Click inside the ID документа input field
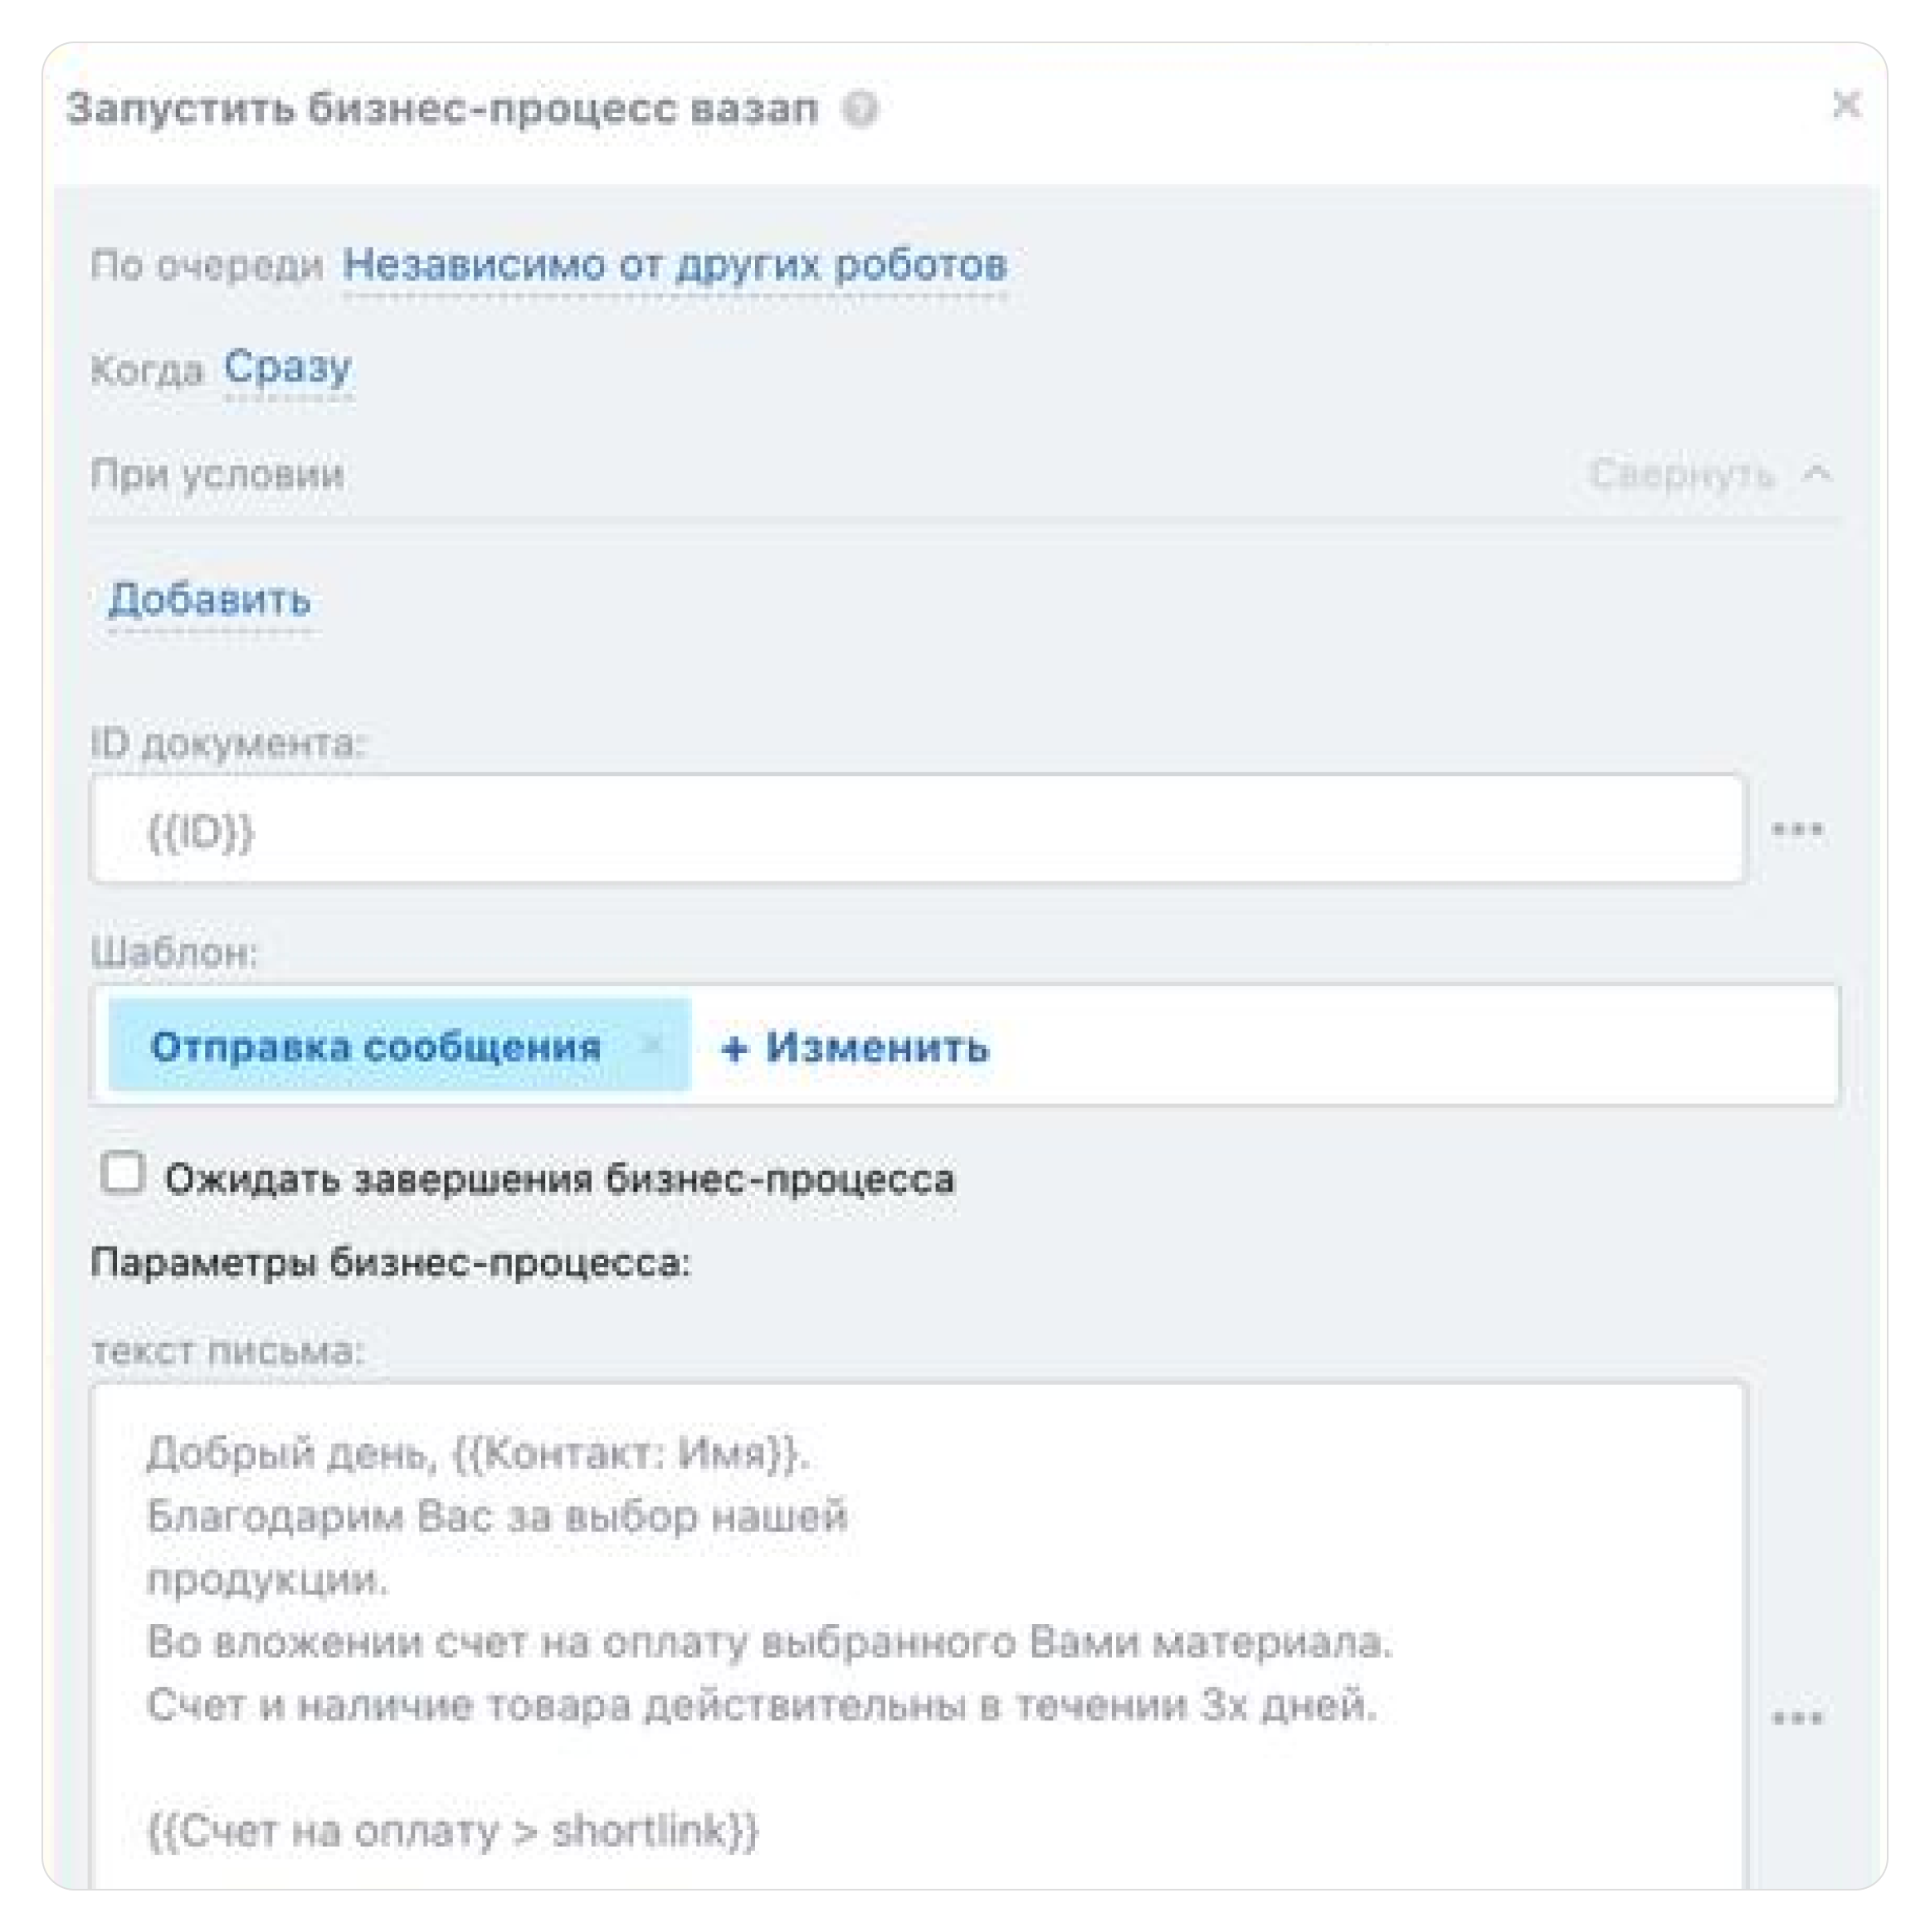This screenshot has height=1932, width=1930. click(900, 828)
